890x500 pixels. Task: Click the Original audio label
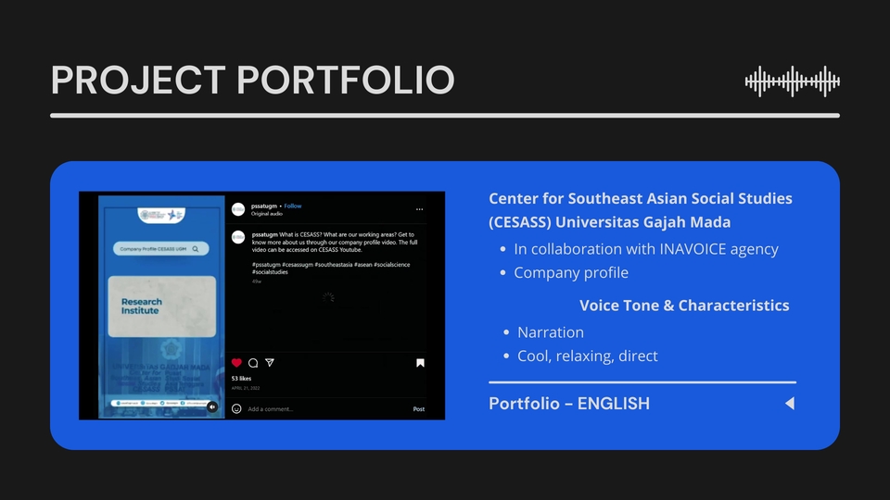(x=267, y=214)
